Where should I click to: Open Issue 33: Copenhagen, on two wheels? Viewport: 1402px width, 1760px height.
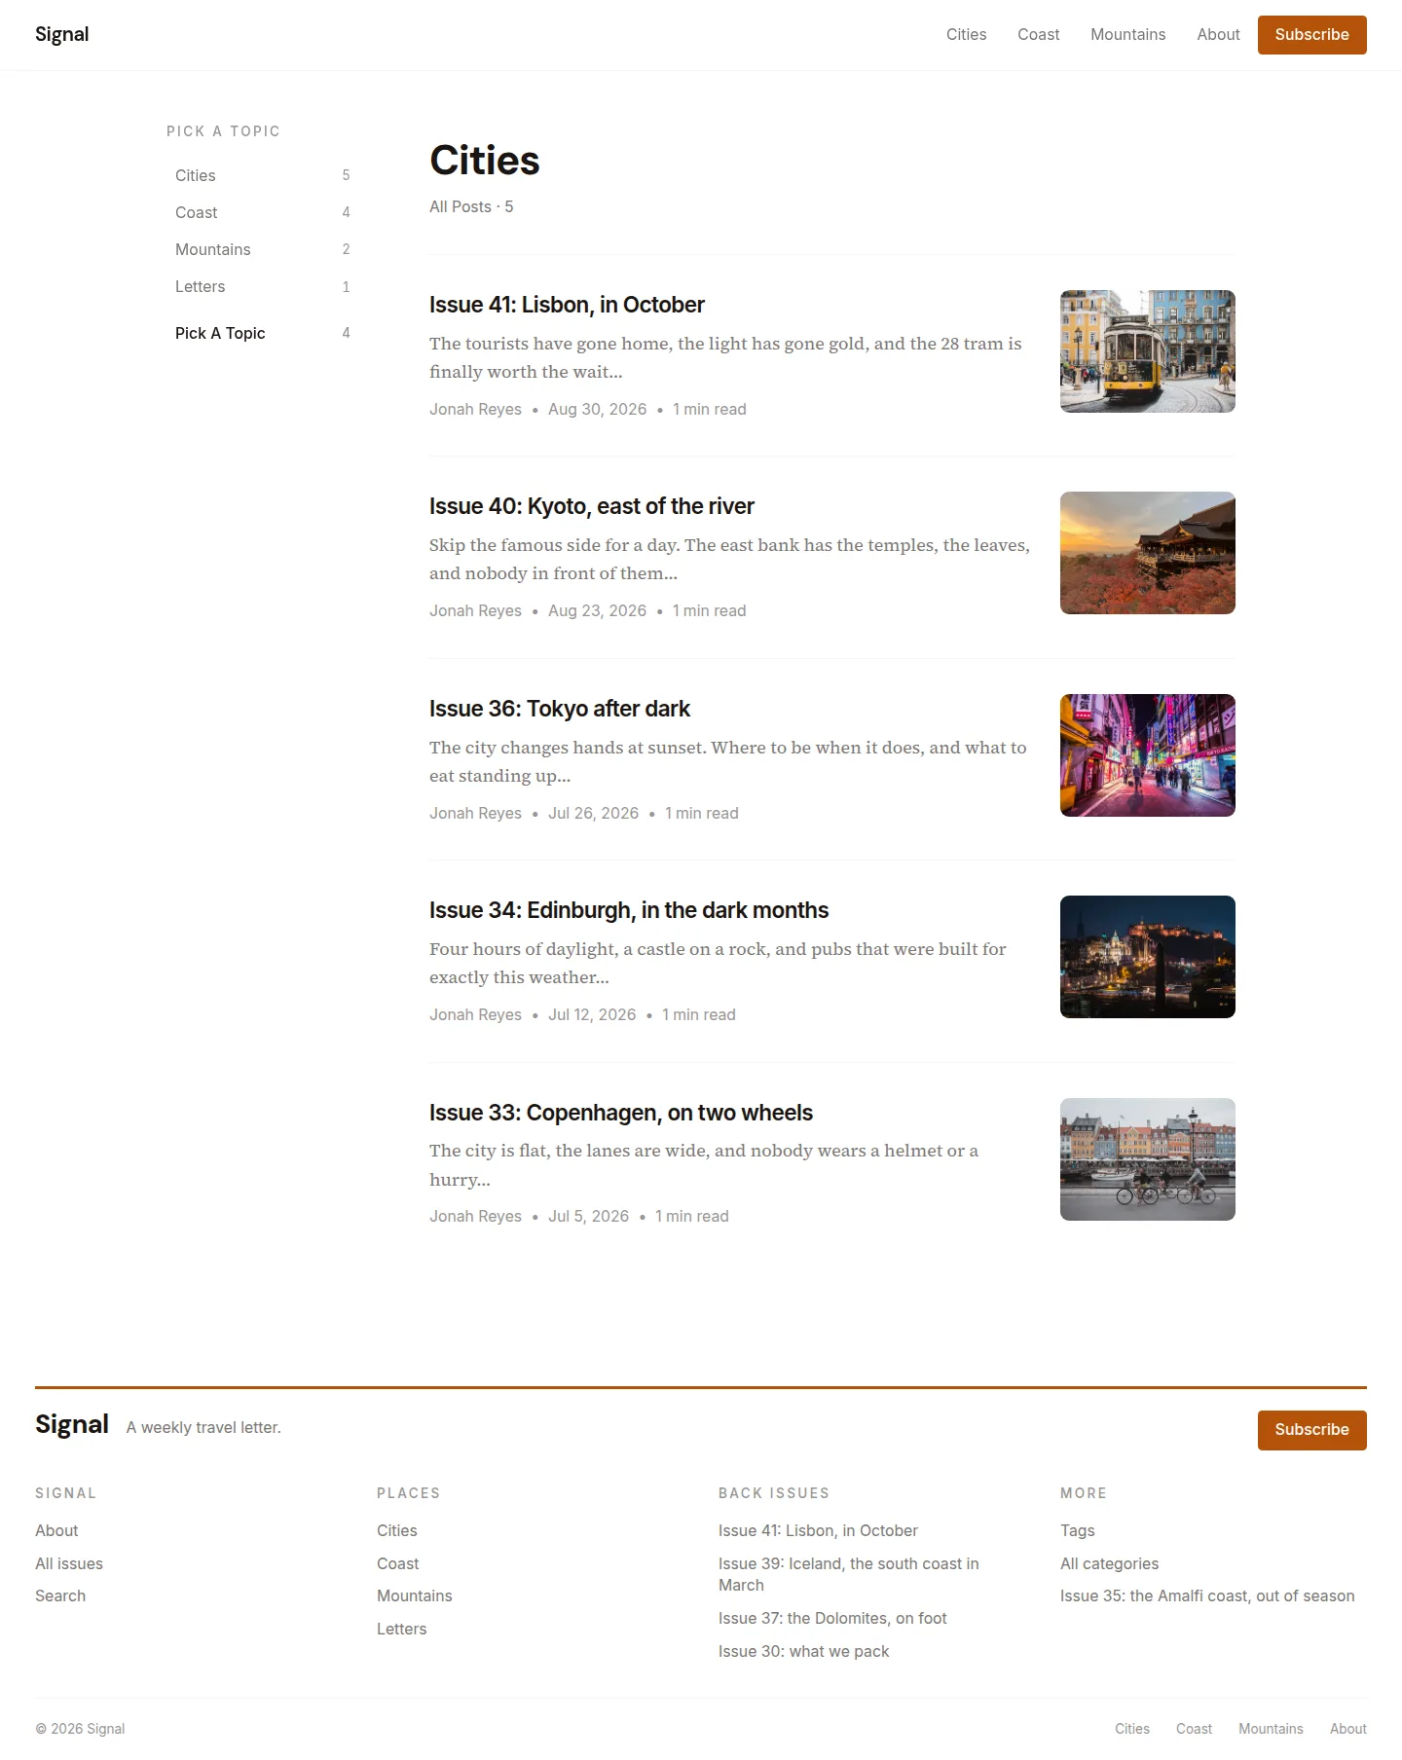tap(621, 1113)
